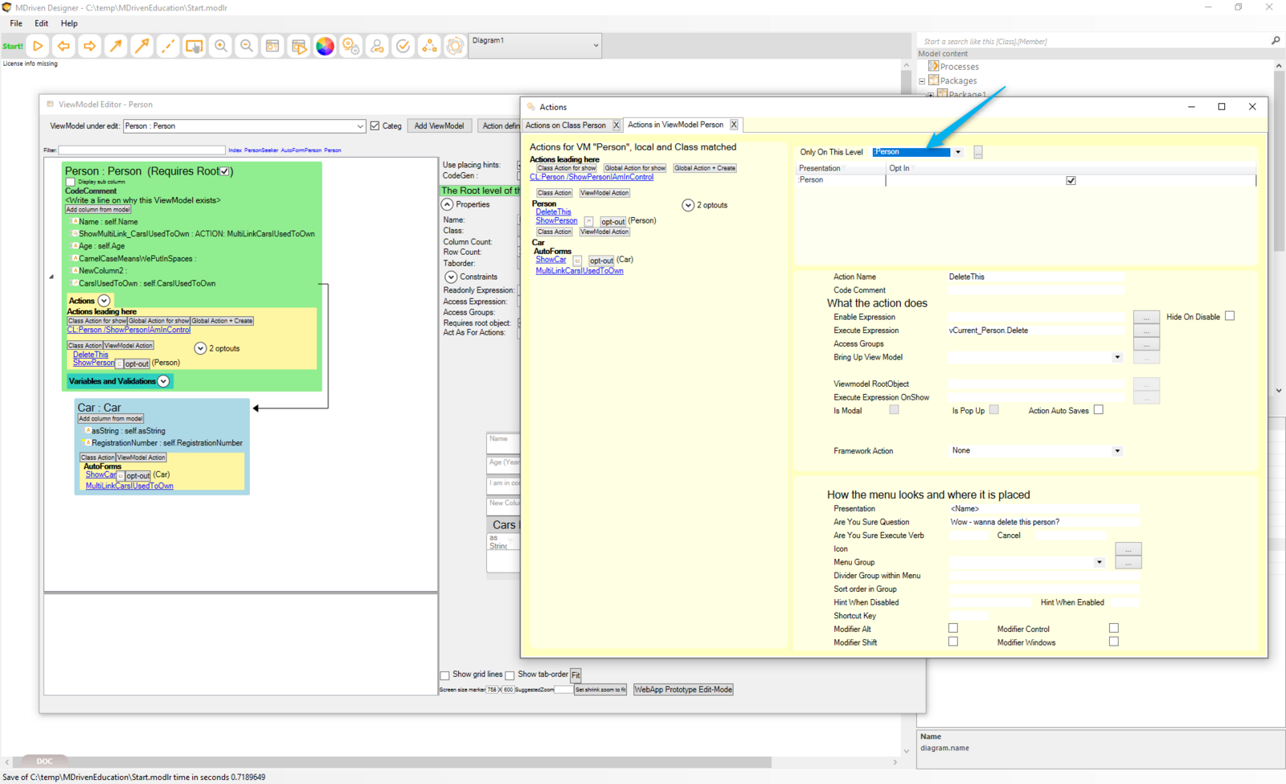The width and height of the screenshot is (1286, 784).
Task: Toggle Modifier Control checkbox
Action: click(1113, 628)
